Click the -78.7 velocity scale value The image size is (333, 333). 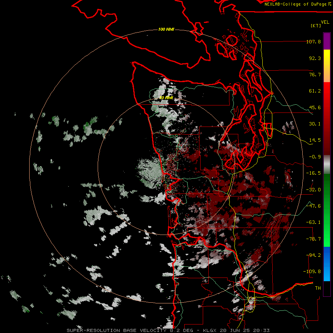point(313,239)
